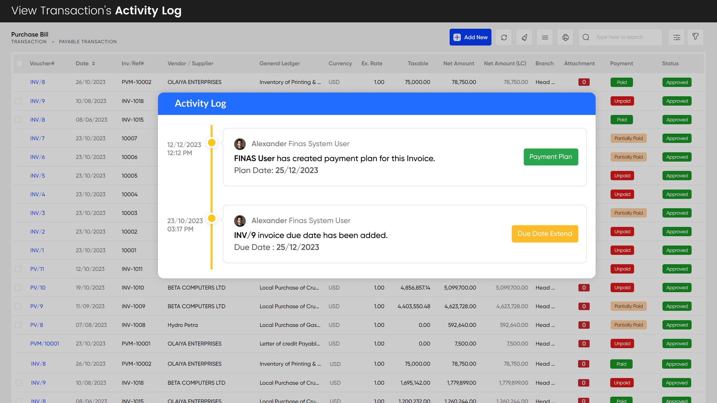Sort by the Date column arrow

[x=93, y=63]
